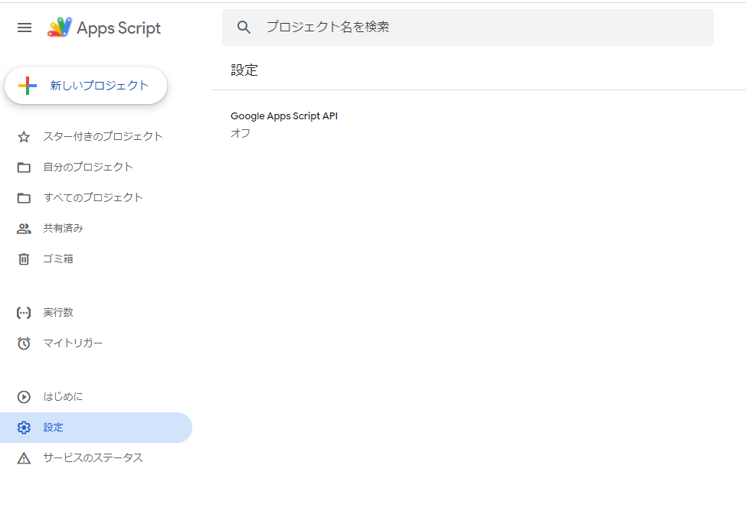Click the 自分のプロジェクト folder icon

click(23, 167)
